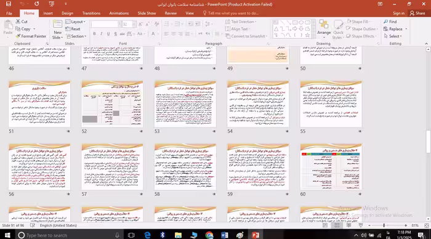Undo the last action
431x239 pixels.
(23, 4)
